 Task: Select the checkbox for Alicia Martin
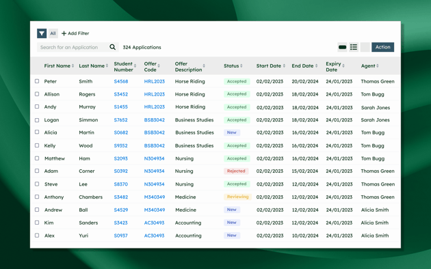click(x=37, y=132)
